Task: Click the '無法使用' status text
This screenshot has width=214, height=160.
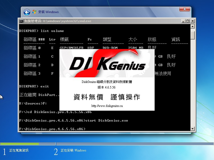Action: pyautogui.click(x=163, y=74)
